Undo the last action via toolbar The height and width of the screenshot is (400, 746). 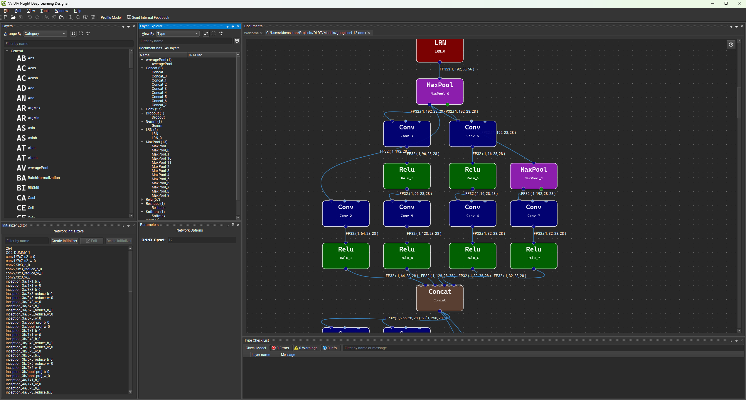tap(30, 17)
